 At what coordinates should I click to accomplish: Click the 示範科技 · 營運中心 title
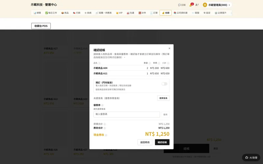tap(44, 5)
